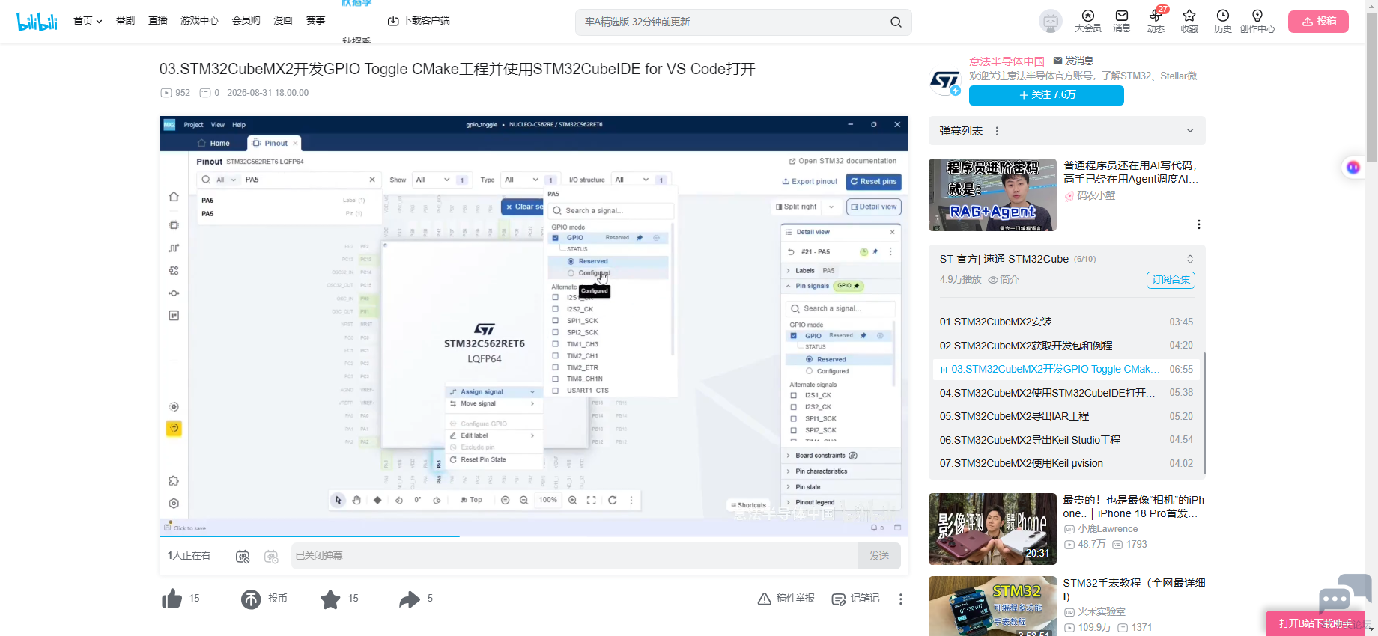Open the bilibili home logo
Screen dimensions: 1378x636
click(37, 22)
